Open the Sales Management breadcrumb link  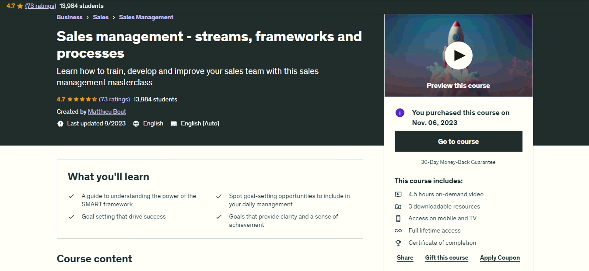[146, 17]
